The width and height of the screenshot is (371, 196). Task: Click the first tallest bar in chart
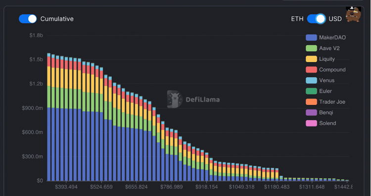point(49,117)
